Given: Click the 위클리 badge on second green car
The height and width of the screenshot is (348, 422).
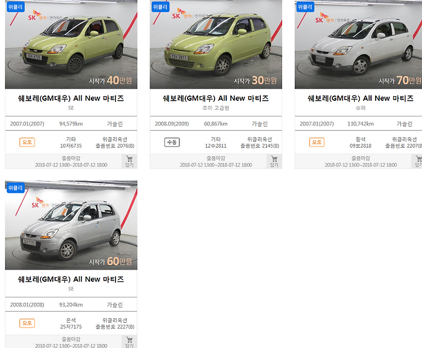Looking at the screenshot, I should pyautogui.click(x=160, y=6).
